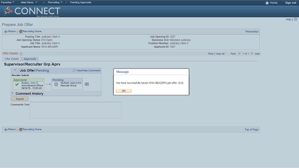The height and width of the screenshot is (168, 299).
Task: Click OK in the Message dialog
Action: (124, 91)
